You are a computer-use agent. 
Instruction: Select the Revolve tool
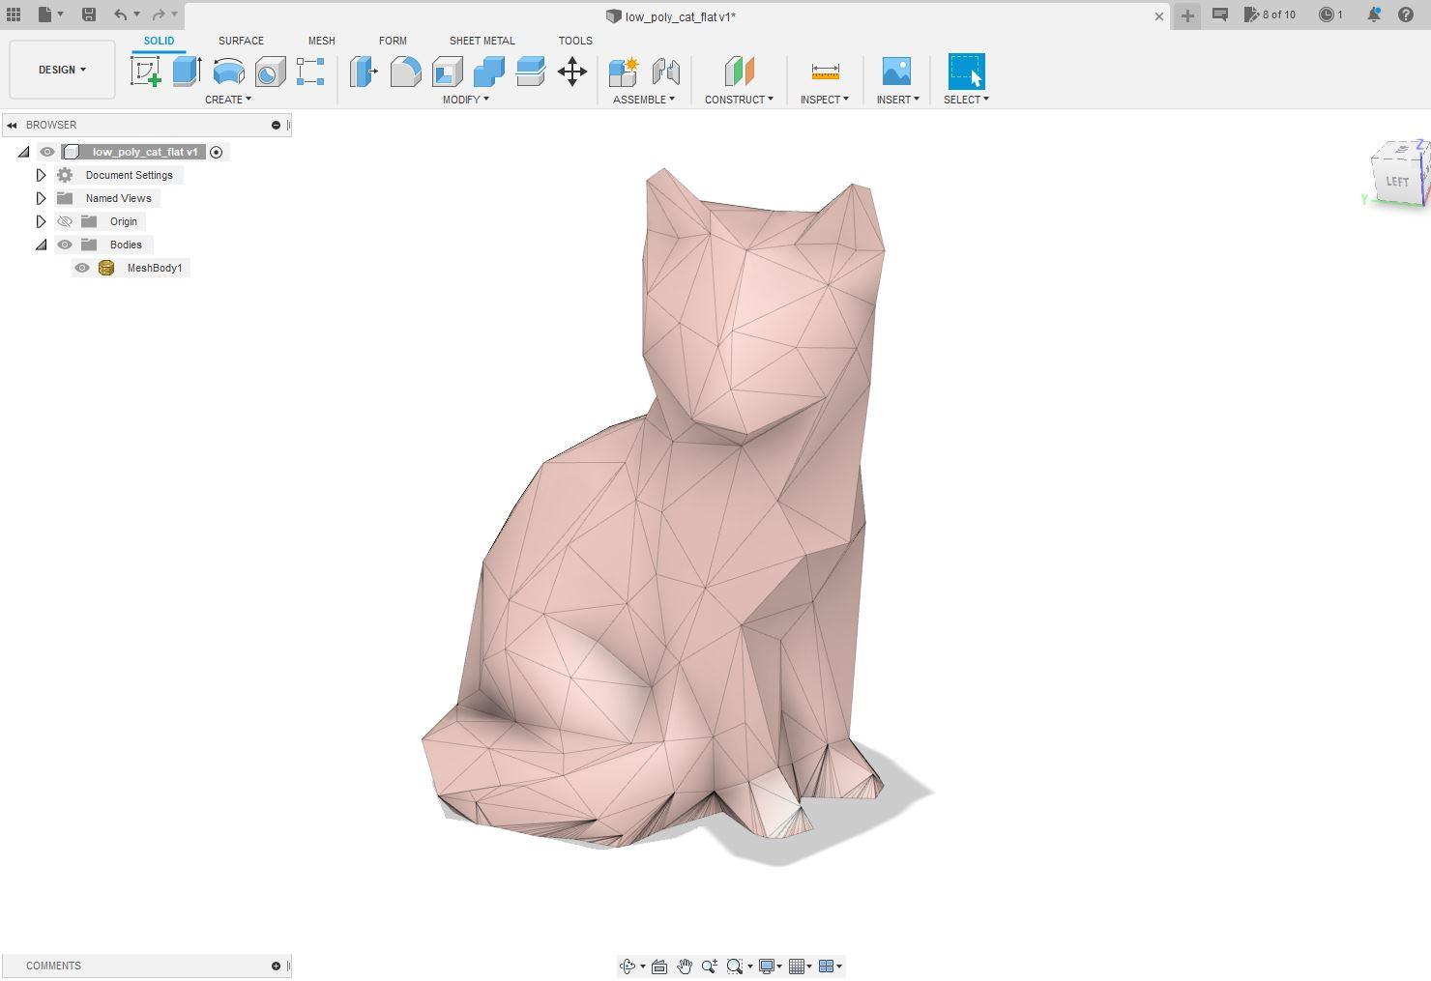(x=226, y=72)
